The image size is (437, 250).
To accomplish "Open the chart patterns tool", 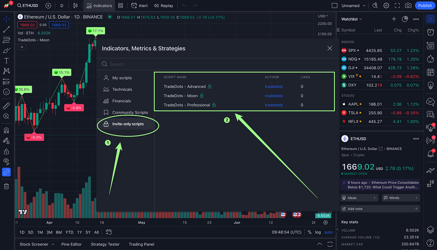I will click(x=6, y=71).
